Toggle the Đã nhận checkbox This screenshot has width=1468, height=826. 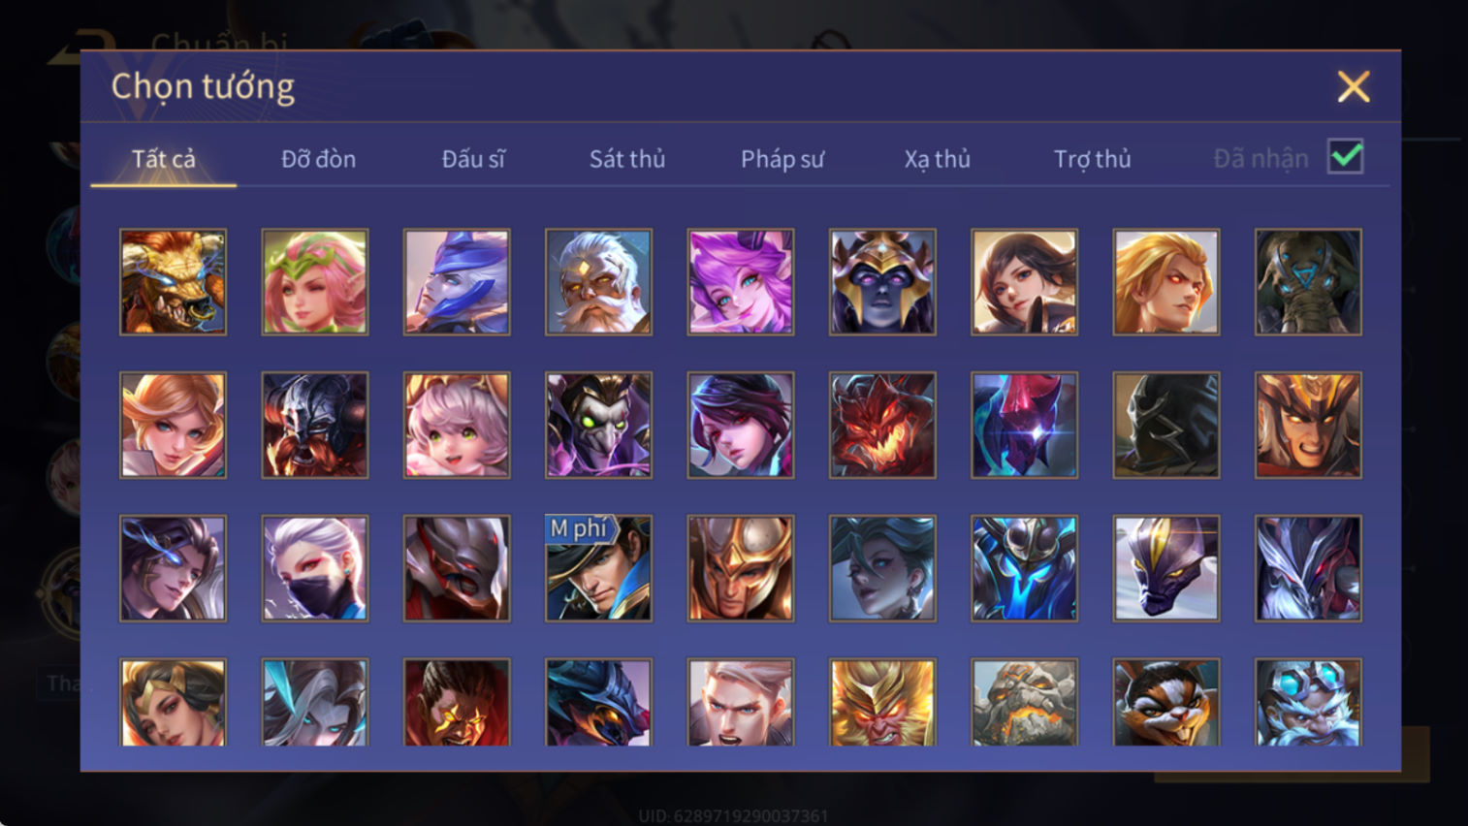click(1346, 157)
